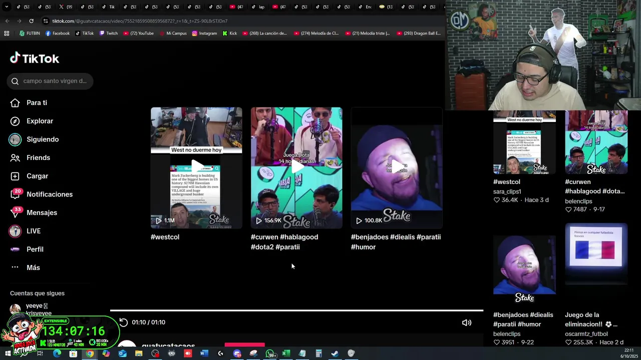Open the '(72) YouTube' bookmark
641x360 pixels.
tap(138, 33)
